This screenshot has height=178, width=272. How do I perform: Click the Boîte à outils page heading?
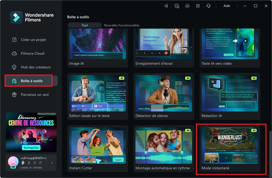click(x=78, y=17)
